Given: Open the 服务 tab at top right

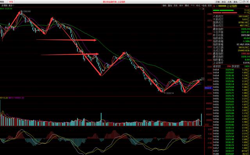Looking at the screenshot, I should (x=236, y=2).
